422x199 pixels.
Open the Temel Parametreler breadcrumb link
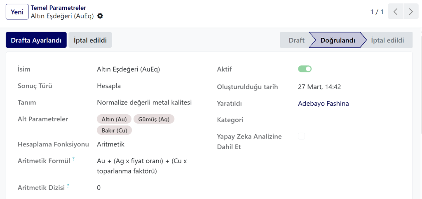(59, 8)
